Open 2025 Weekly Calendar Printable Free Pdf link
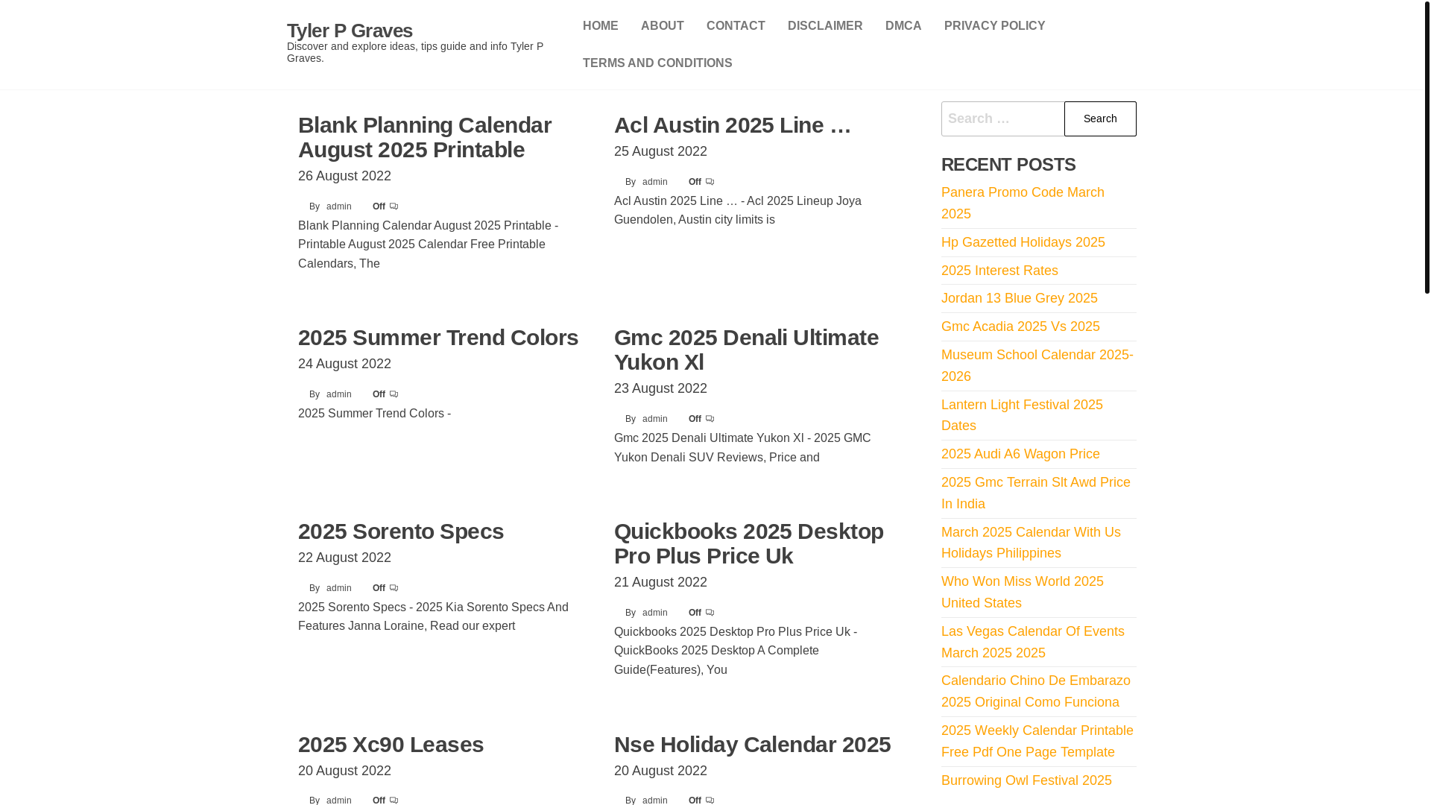1431x805 pixels. tap(1037, 741)
